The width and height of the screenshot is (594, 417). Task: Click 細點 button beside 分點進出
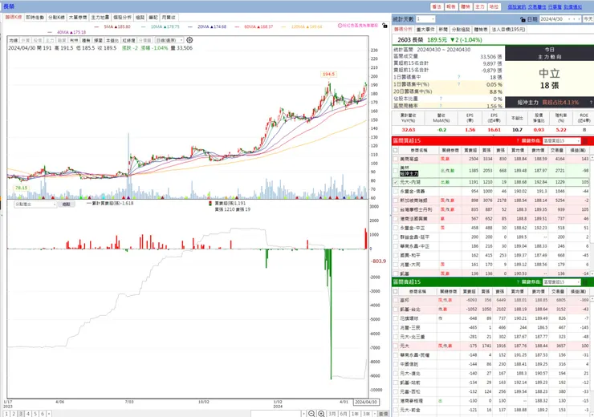(67, 204)
